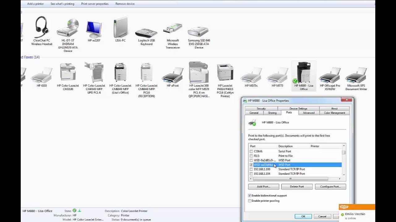Click the Printer column header
This screenshot has height=222, width=396.
(325, 146)
